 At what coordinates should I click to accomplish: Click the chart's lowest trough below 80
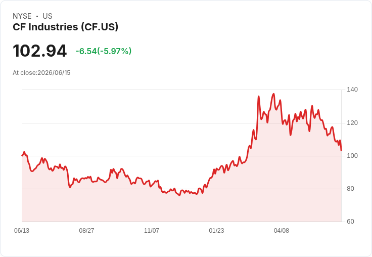[x=179, y=195]
